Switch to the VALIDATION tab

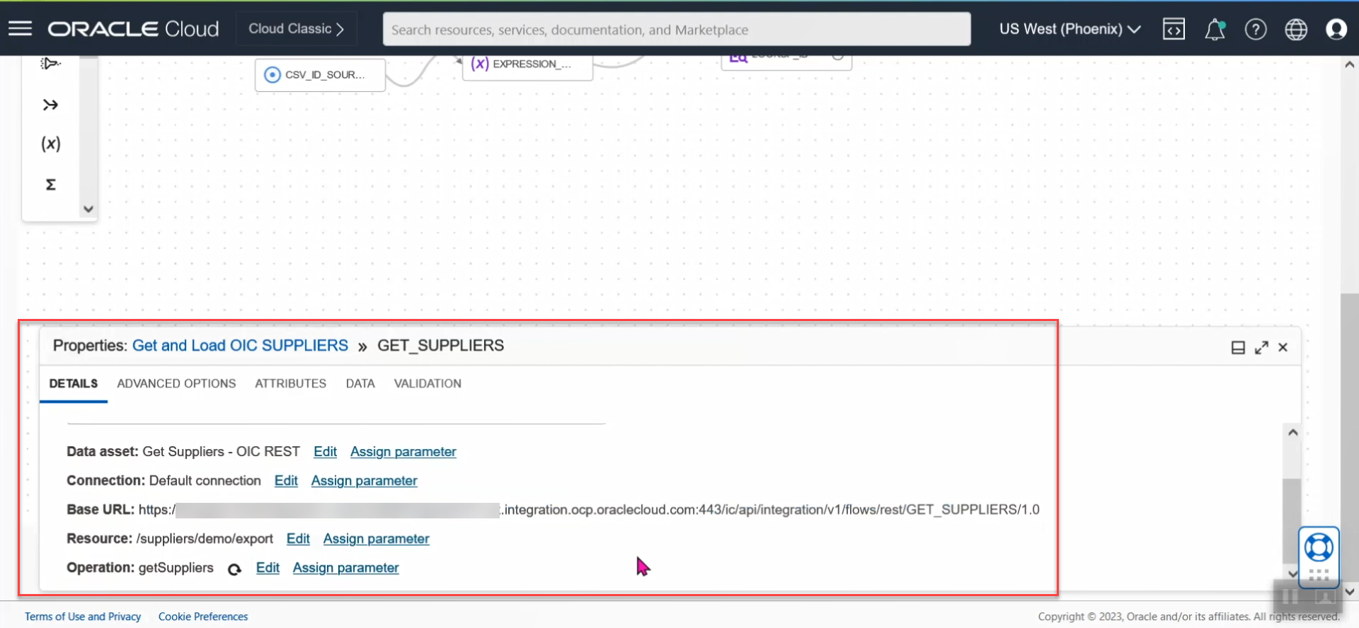click(x=428, y=383)
